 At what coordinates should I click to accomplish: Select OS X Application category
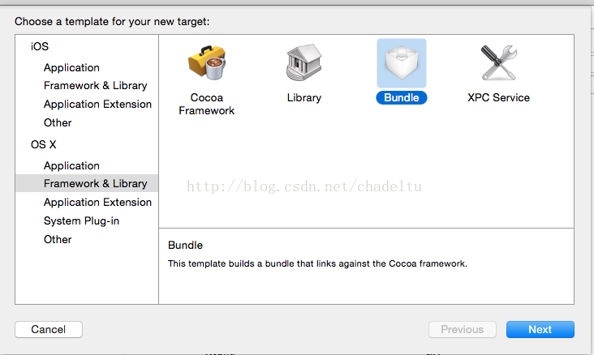tap(71, 166)
